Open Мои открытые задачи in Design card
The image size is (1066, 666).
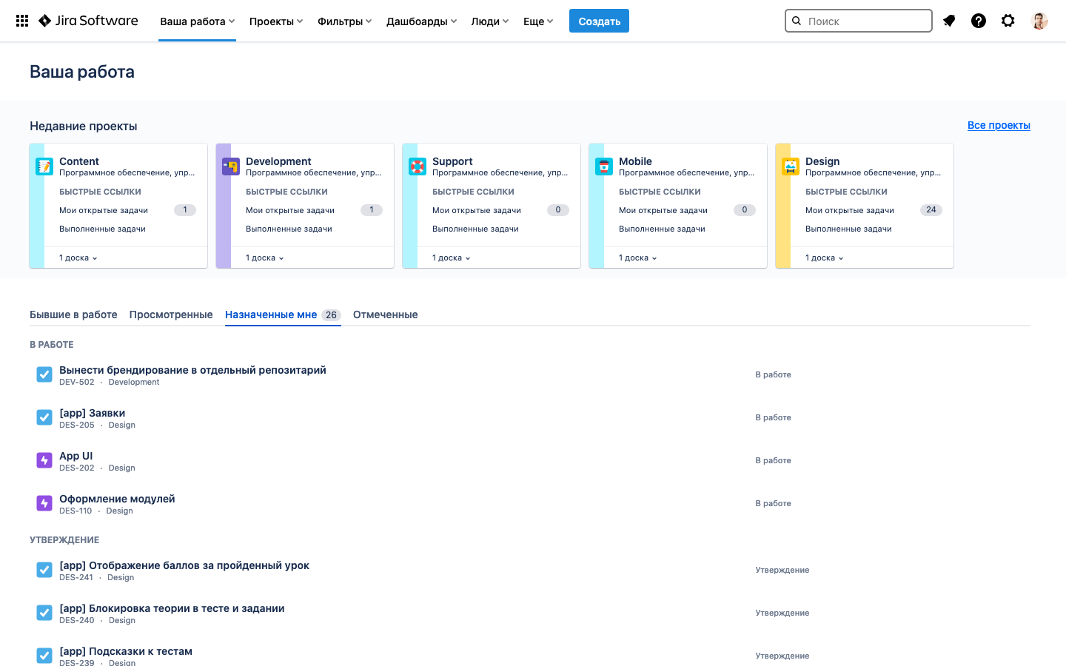click(850, 210)
